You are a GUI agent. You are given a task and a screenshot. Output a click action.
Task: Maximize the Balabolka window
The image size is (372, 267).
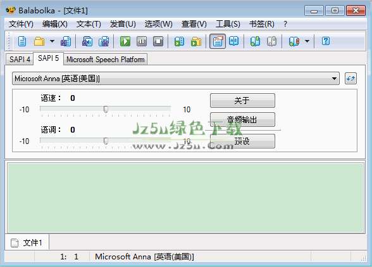[x=335, y=11]
